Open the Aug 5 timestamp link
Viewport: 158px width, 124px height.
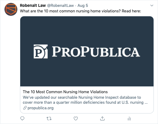(83, 6)
